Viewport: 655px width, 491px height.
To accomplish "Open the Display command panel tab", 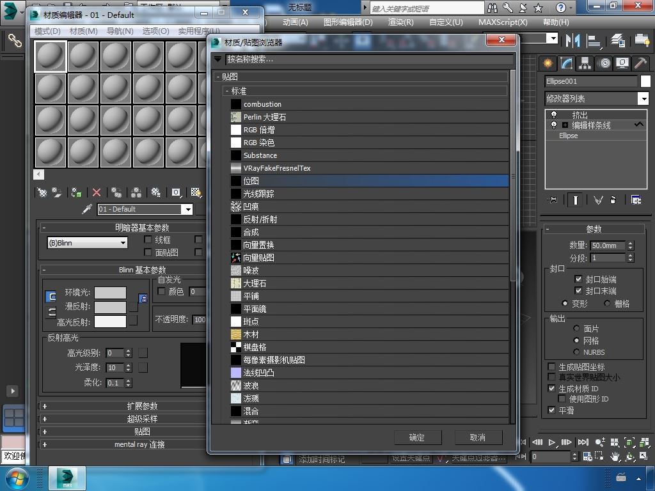I will coord(622,63).
